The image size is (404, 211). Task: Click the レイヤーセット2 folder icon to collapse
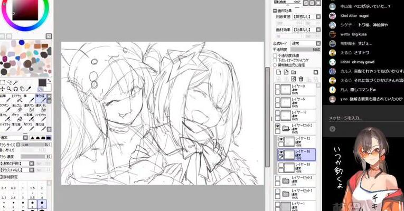click(286, 128)
